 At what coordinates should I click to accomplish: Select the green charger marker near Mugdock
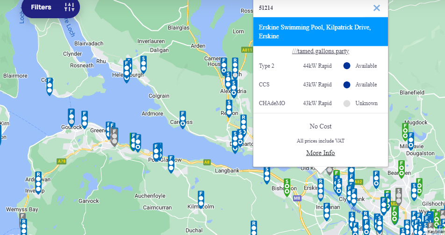(x=405, y=132)
